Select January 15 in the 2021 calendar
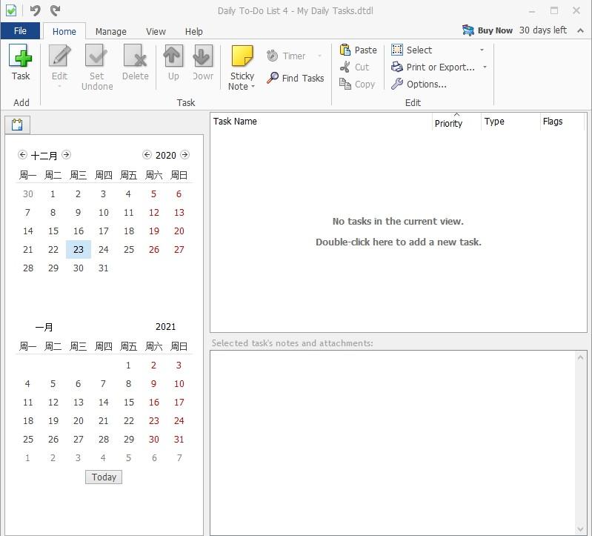Screen dimensions: 592x536 point(129,403)
